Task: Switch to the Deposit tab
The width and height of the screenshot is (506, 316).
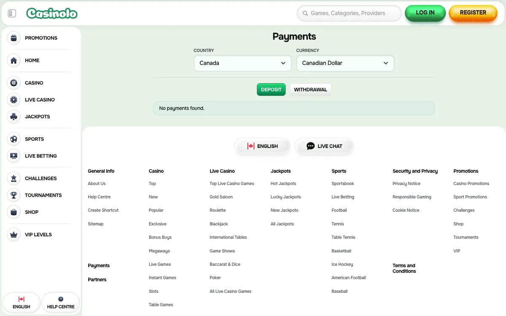Action: point(271,90)
